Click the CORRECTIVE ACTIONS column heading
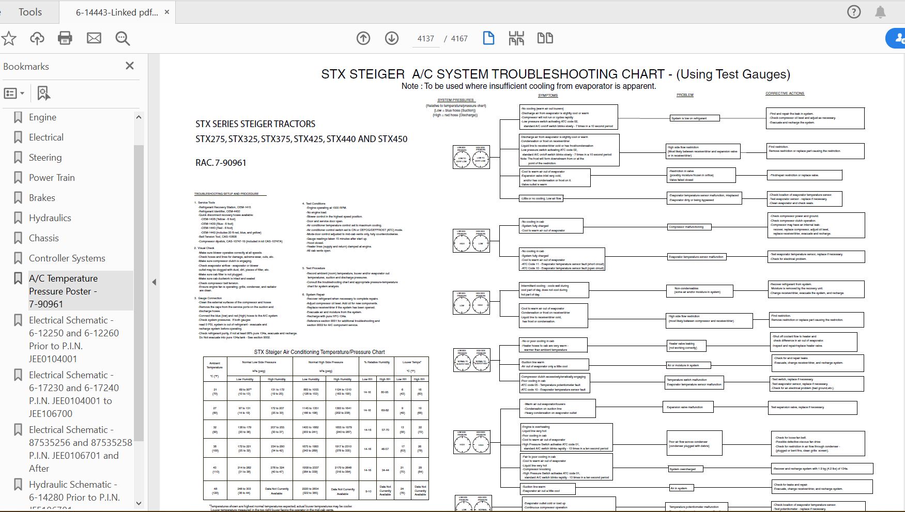This screenshot has width=905, height=512. [785, 94]
